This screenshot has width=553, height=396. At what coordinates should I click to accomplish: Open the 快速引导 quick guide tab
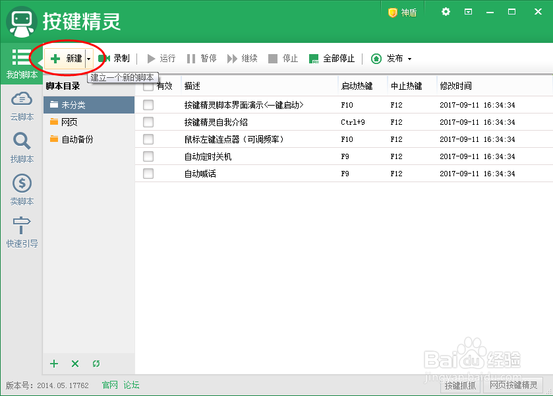(22, 232)
